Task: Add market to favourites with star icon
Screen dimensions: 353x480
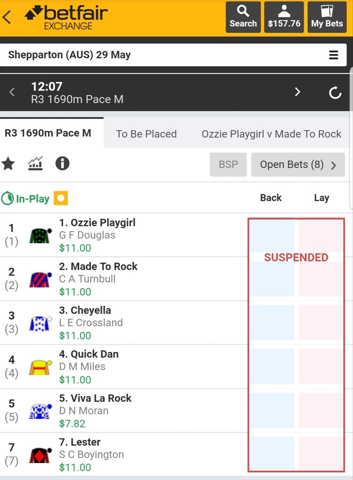Action: 8,164
